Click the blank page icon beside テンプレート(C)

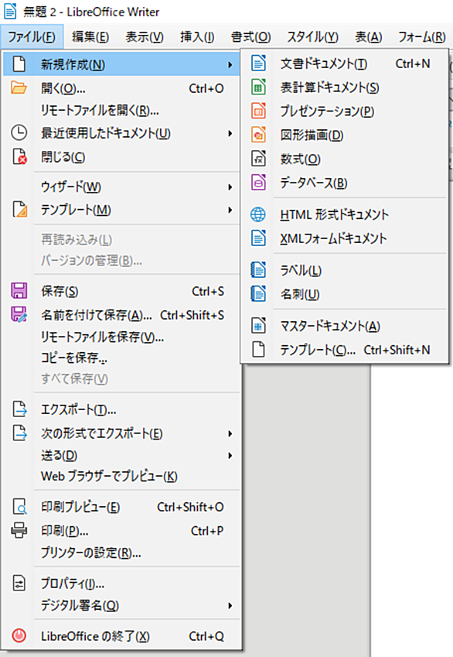(258, 350)
